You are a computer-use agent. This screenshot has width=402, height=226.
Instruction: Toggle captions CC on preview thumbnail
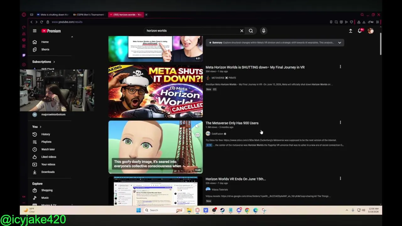click(197, 135)
